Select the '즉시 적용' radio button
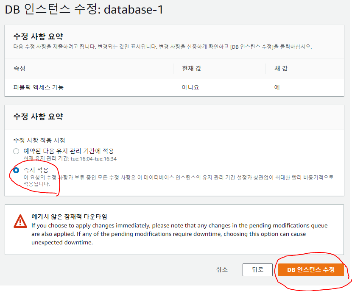The height and width of the screenshot is (291, 352). [16, 170]
